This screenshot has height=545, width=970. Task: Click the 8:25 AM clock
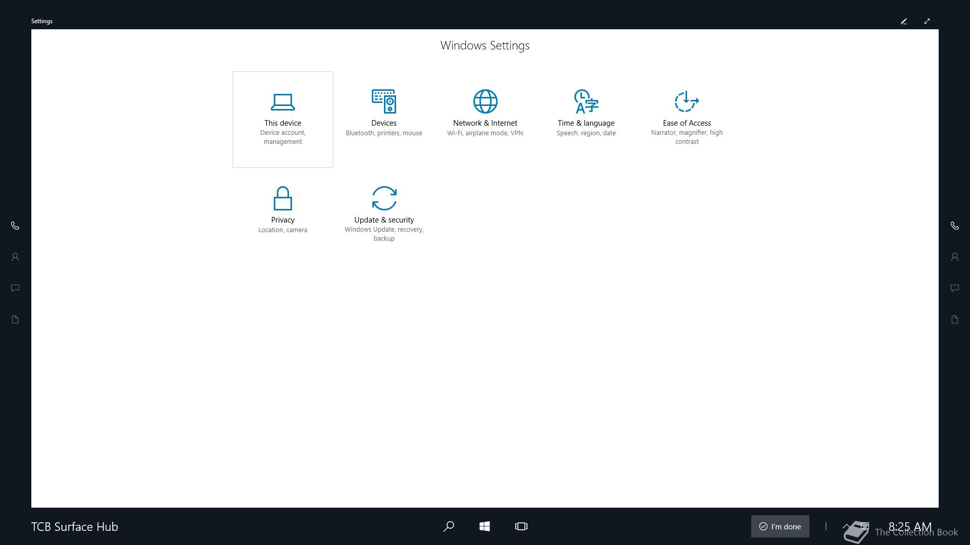[x=910, y=526]
